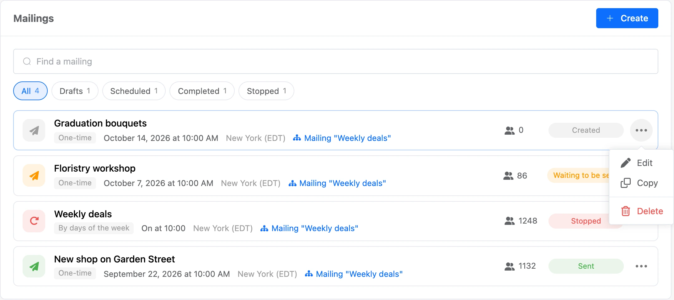Screen dimensions: 674x300
Task: Follow Weekly deals link in Floristry workshop row
Action: 343,183
